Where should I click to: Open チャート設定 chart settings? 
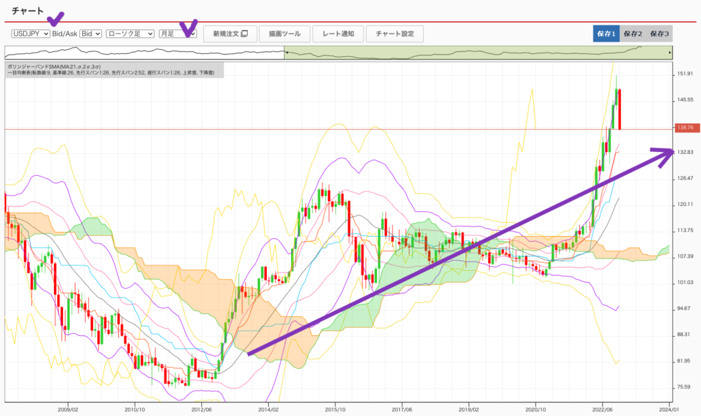point(395,34)
